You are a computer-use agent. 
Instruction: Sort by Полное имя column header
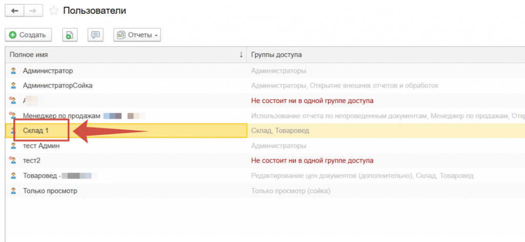pyautogui.click(x=123, y=54)
